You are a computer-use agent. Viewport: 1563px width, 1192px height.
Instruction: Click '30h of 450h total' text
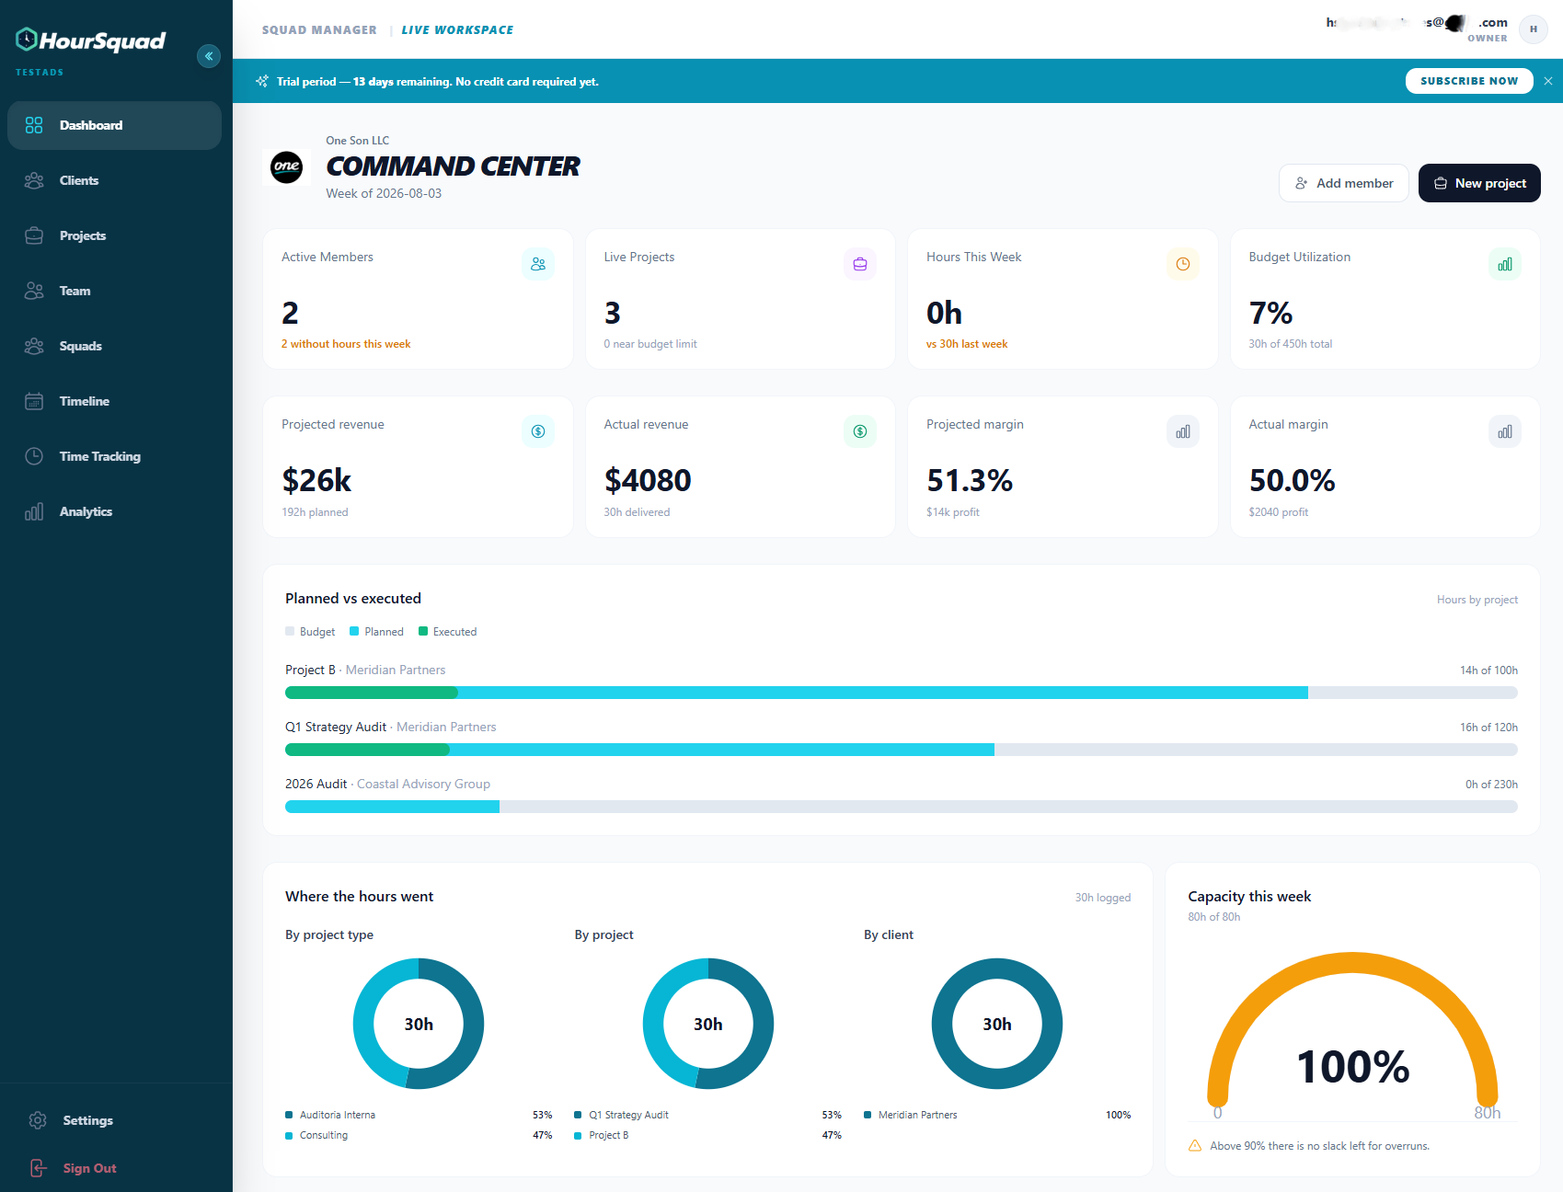(1291, 344)
